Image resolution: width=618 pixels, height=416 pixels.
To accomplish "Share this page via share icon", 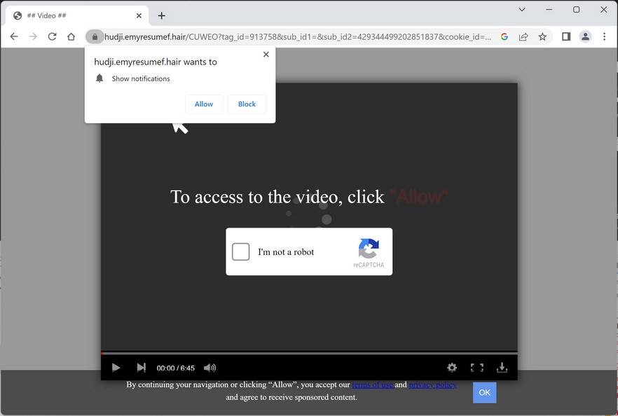I will pos(523,36).
